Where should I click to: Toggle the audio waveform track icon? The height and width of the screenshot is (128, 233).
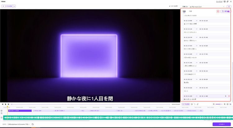coord(2,118)
